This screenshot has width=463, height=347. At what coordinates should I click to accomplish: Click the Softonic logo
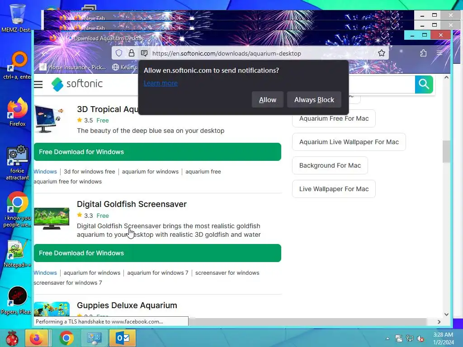click(77, 84)
